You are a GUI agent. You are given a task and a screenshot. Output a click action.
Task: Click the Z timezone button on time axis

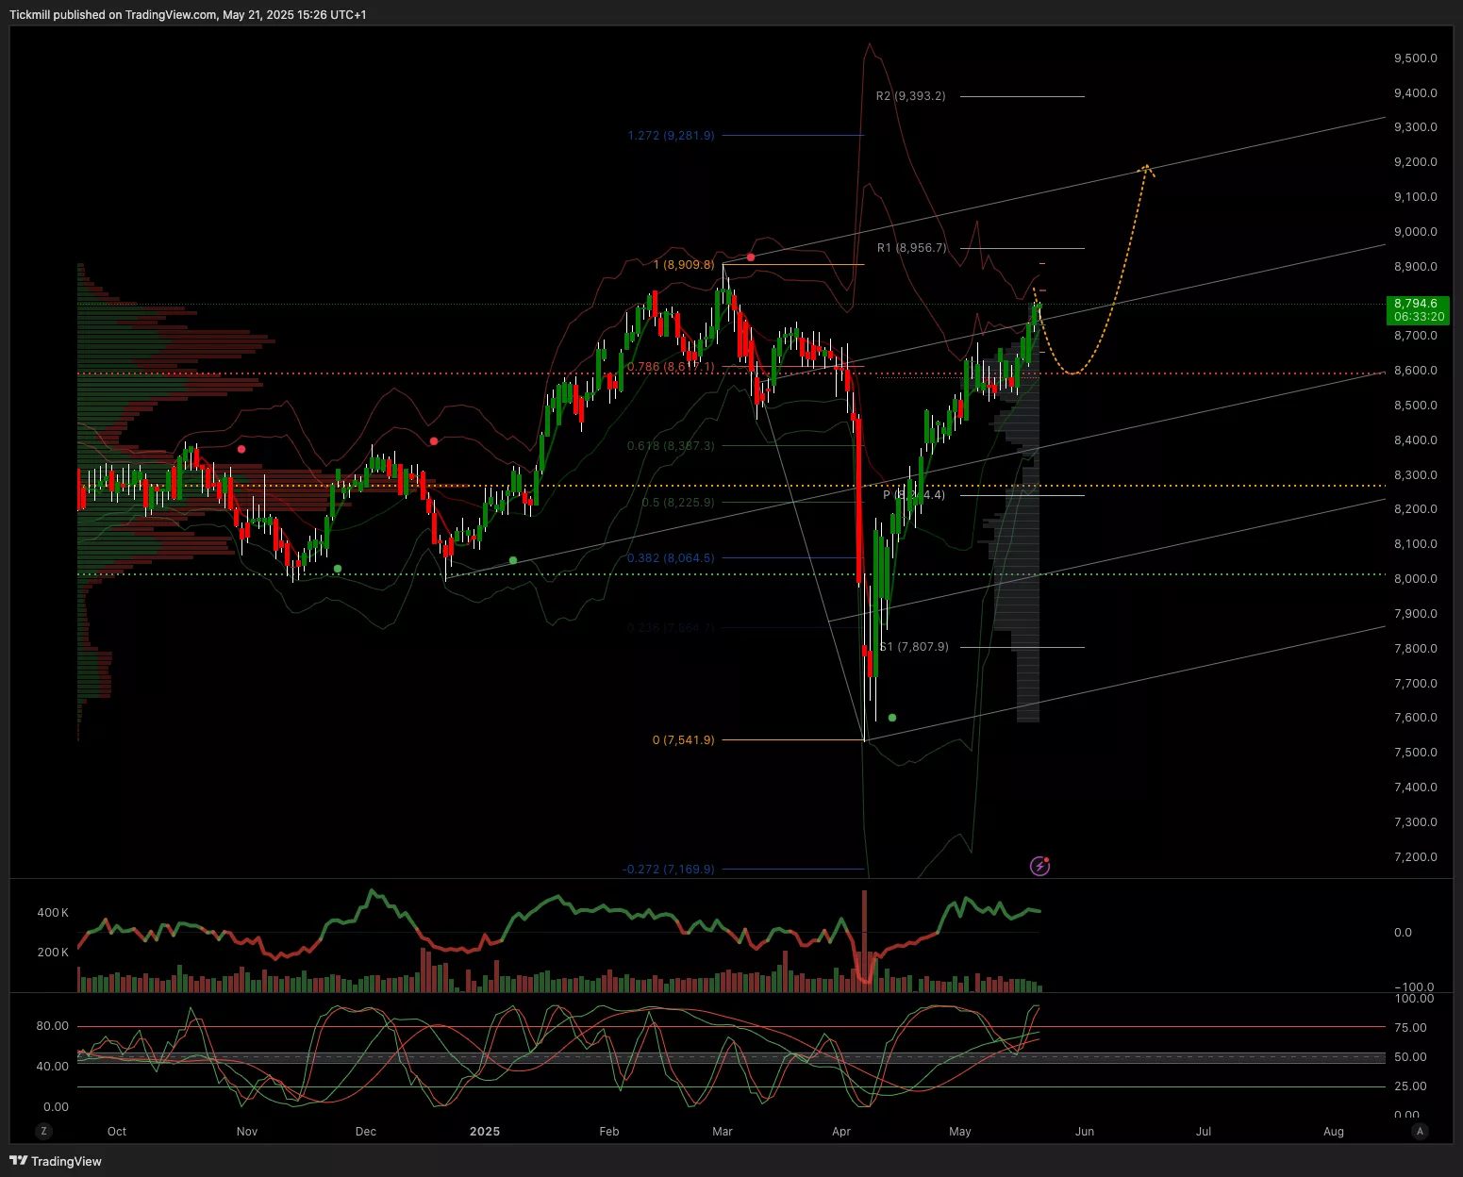point(43,1131)
